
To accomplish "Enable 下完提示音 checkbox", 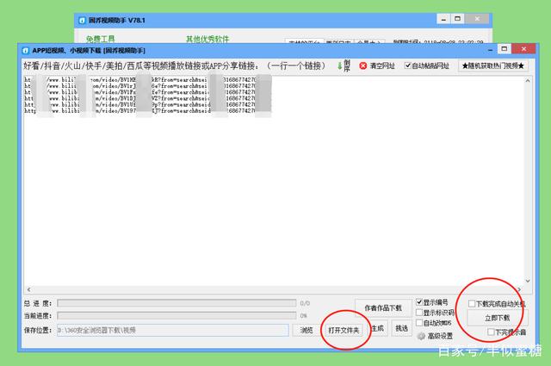I will [491, 332].
